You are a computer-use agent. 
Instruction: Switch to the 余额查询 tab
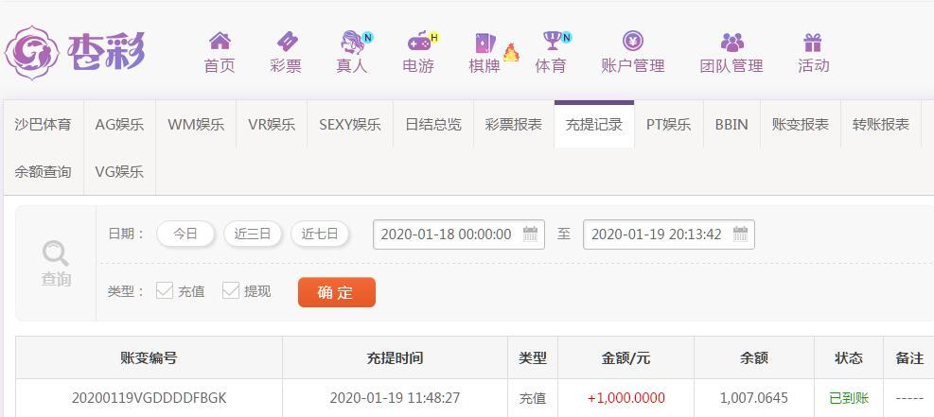click(x=43, y=172)
